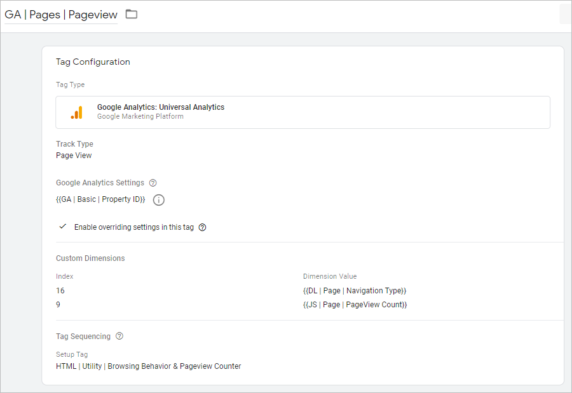Click the HTML Utility Browsing Behavior setup tag
The width and height of the screenshot is (572, 393).
point(149,366)
